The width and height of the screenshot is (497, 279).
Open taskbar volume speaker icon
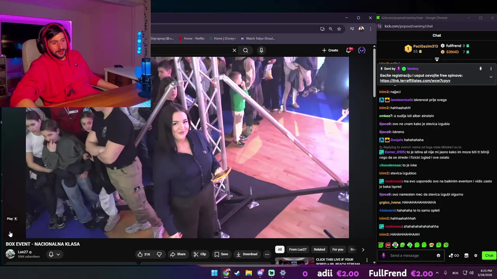(x=471, y=273)
